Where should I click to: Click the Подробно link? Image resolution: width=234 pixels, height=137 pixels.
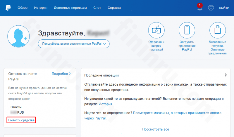click(61, 74)
